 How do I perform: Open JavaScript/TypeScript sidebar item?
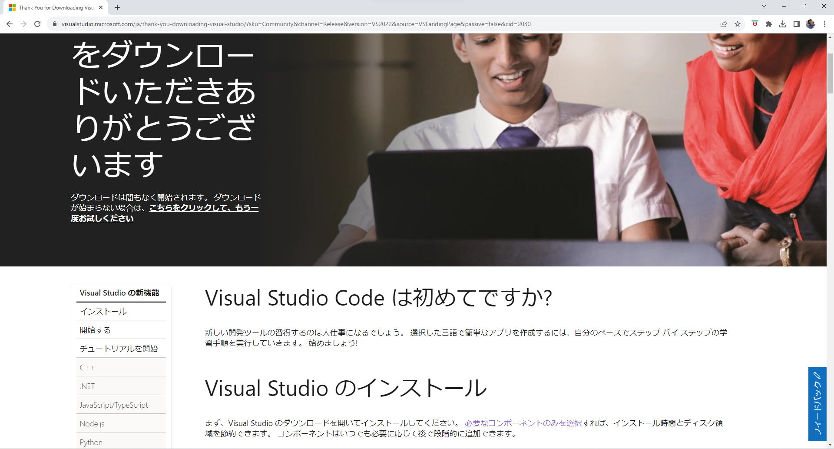click(x=121, y=405)
